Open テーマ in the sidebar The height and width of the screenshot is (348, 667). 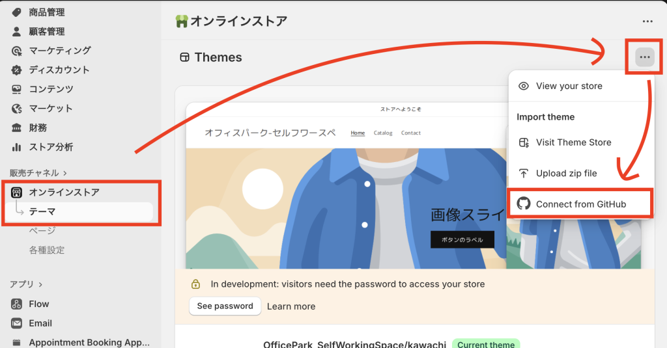click(42, 211)
